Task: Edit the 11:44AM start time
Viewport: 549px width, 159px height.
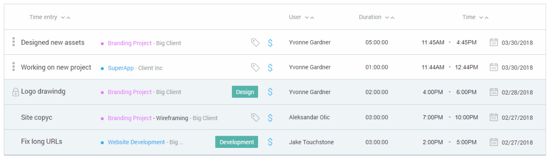Action: pyautogui.click(x=433, y=67)
